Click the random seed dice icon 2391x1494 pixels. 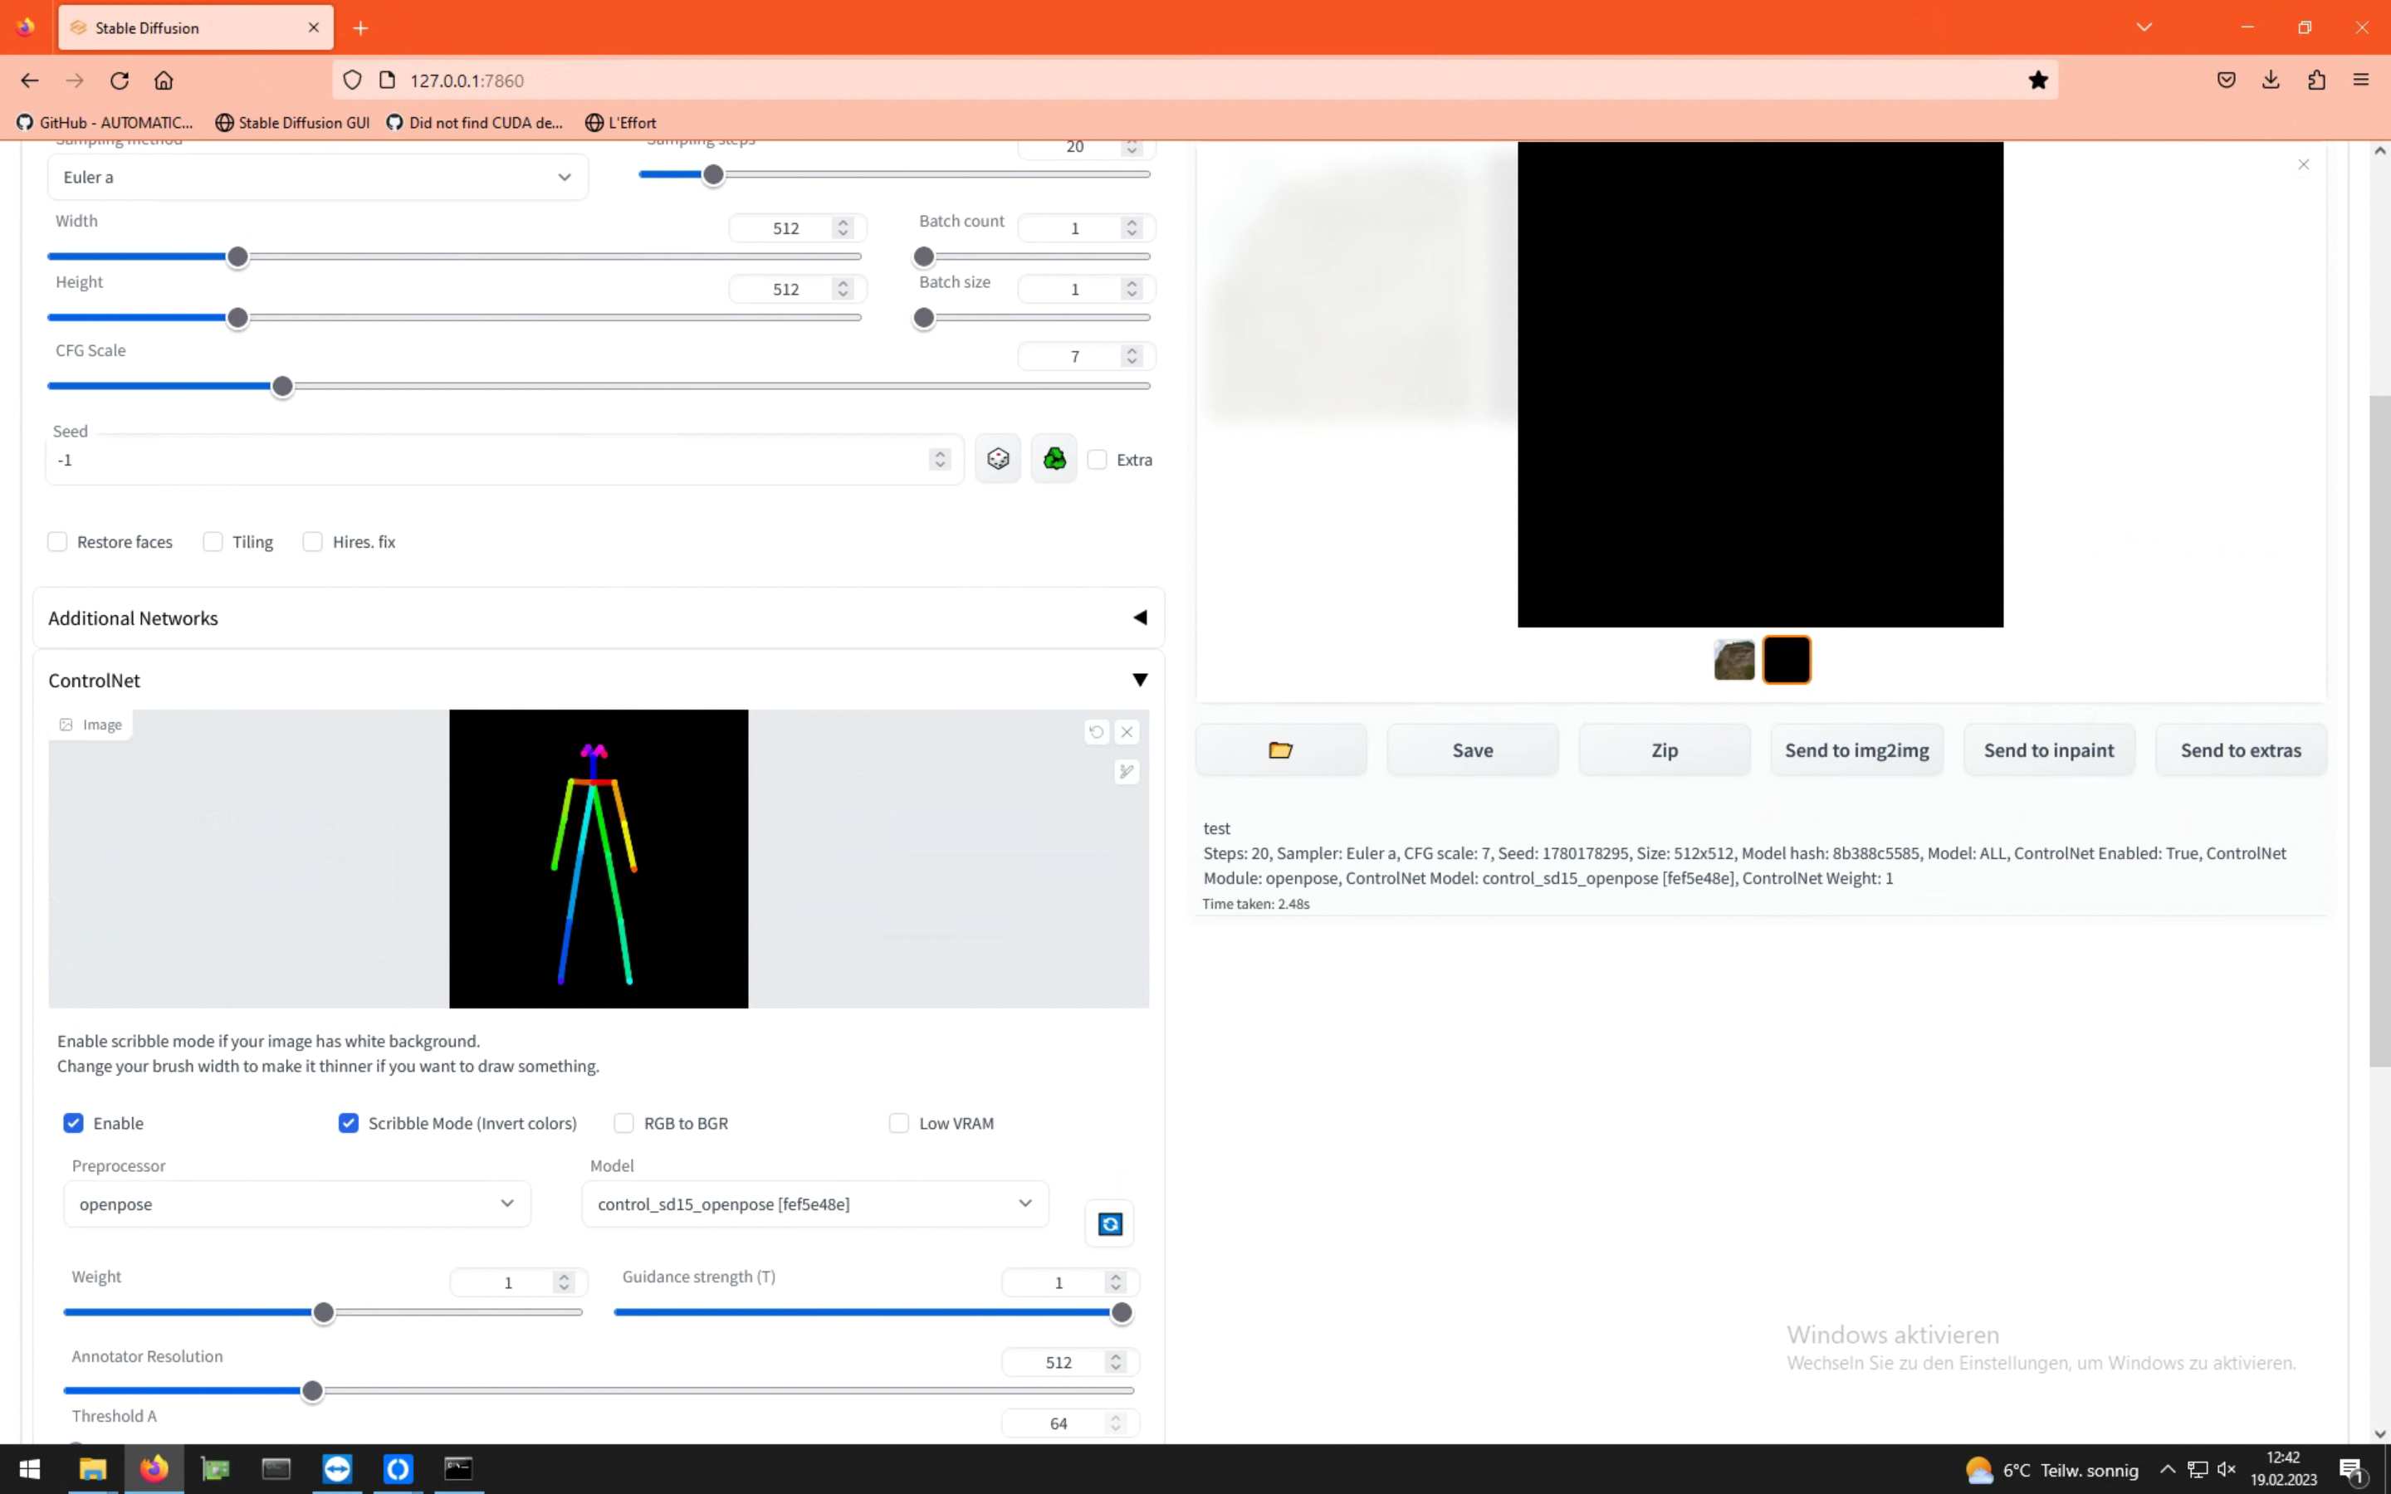pyautogui.click(x=998, y=460)
